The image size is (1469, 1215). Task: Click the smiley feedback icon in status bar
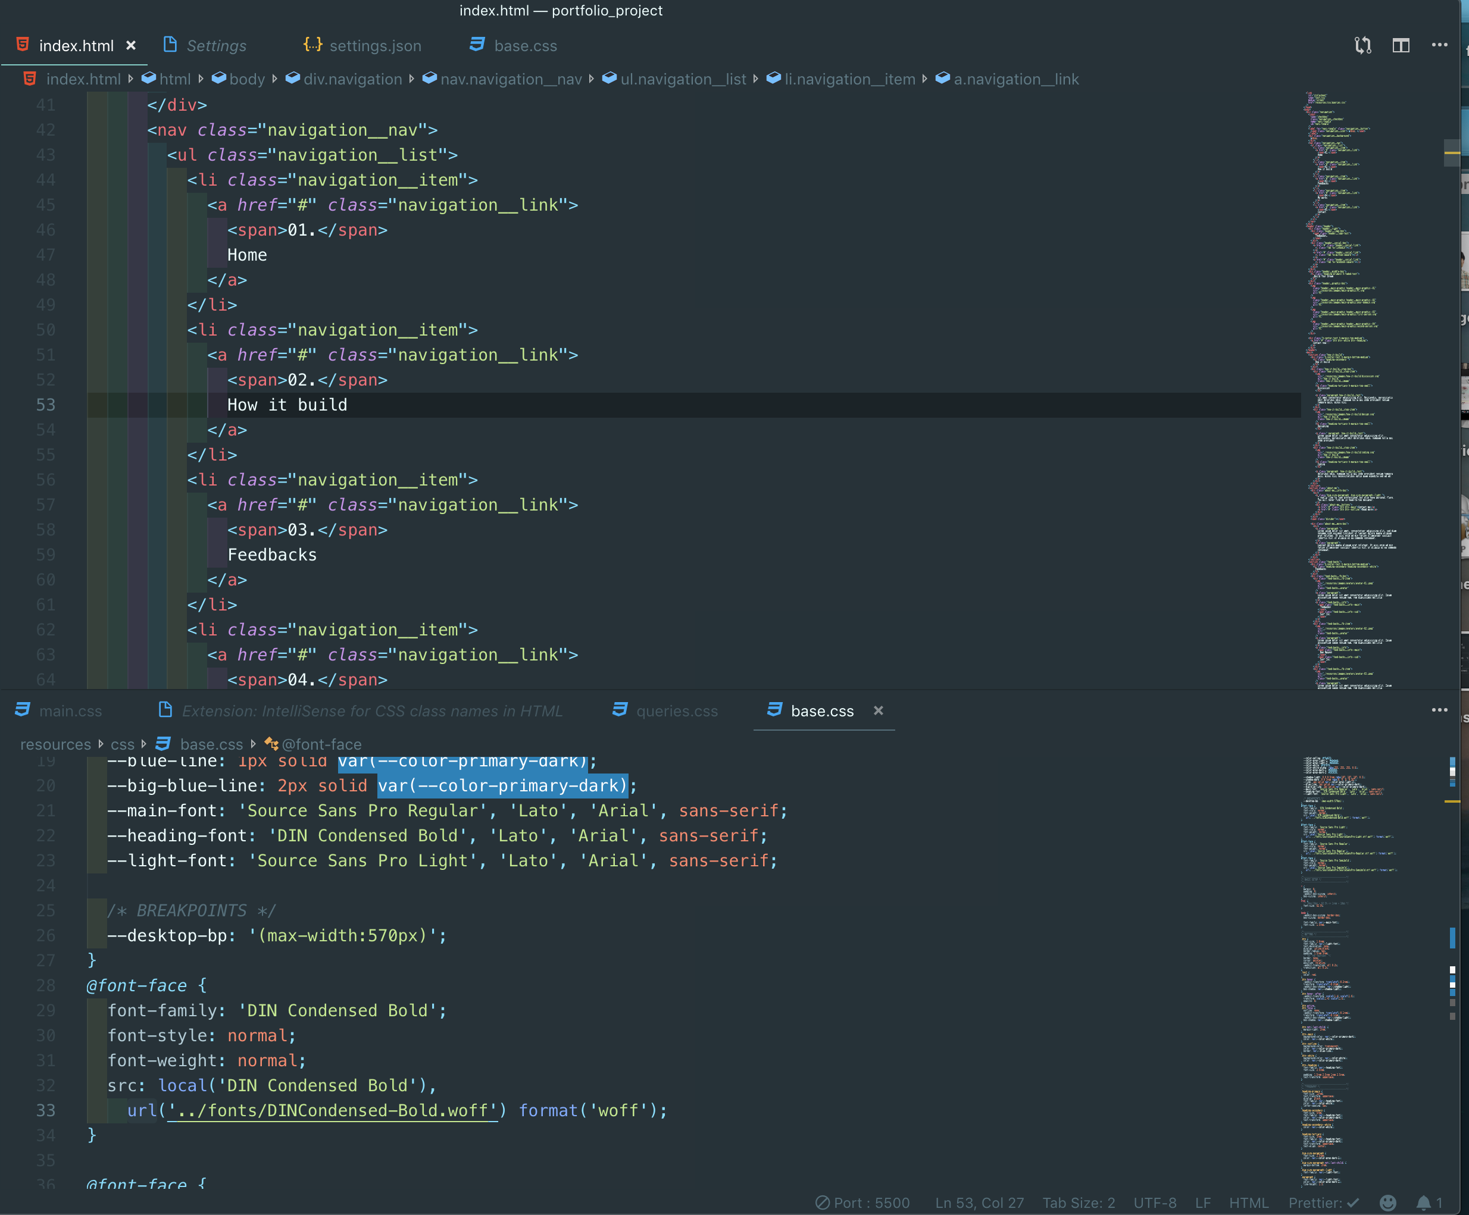coord(1388,1203)
